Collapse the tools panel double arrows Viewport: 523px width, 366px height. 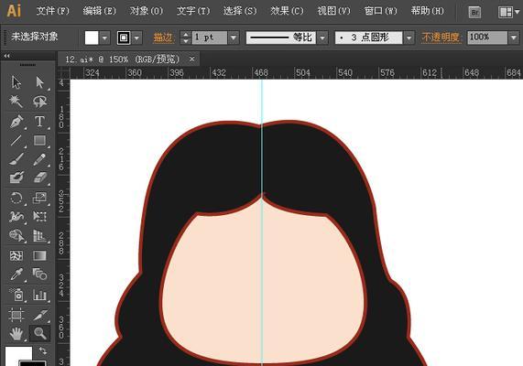pyautogui.click(x=6, y=56)
